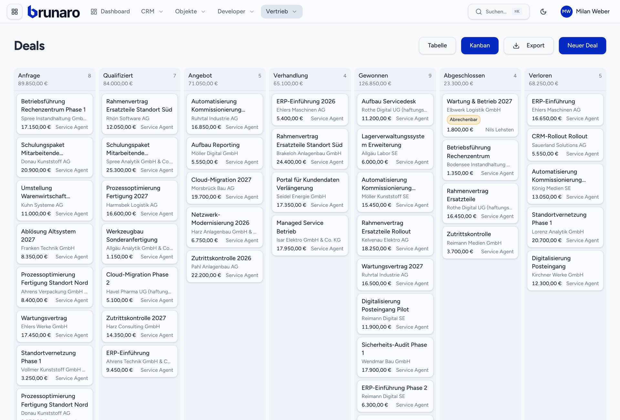Open the Aufbau Servicedesk deal
The image size is (620, 420).
[395, 110]
